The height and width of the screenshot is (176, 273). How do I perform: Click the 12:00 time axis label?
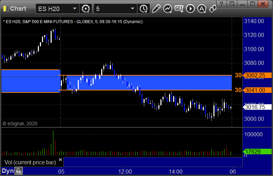click(x=125, y=172)
